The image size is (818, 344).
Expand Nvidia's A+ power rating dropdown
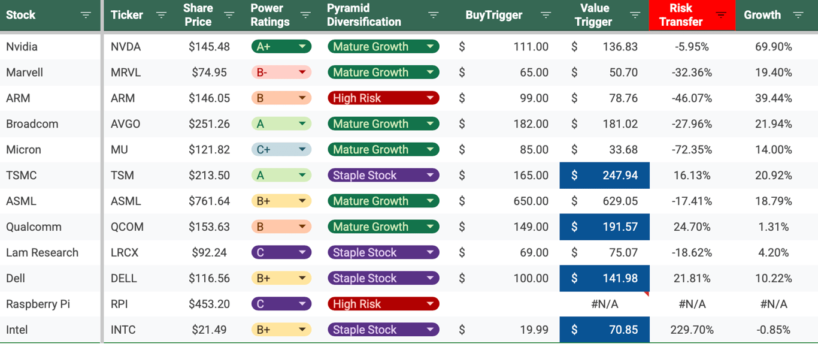302,47
